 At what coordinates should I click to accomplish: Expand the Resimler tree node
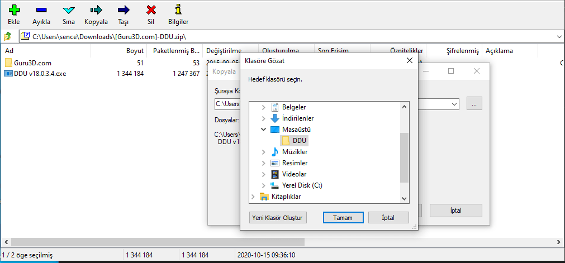coord(263,163)
